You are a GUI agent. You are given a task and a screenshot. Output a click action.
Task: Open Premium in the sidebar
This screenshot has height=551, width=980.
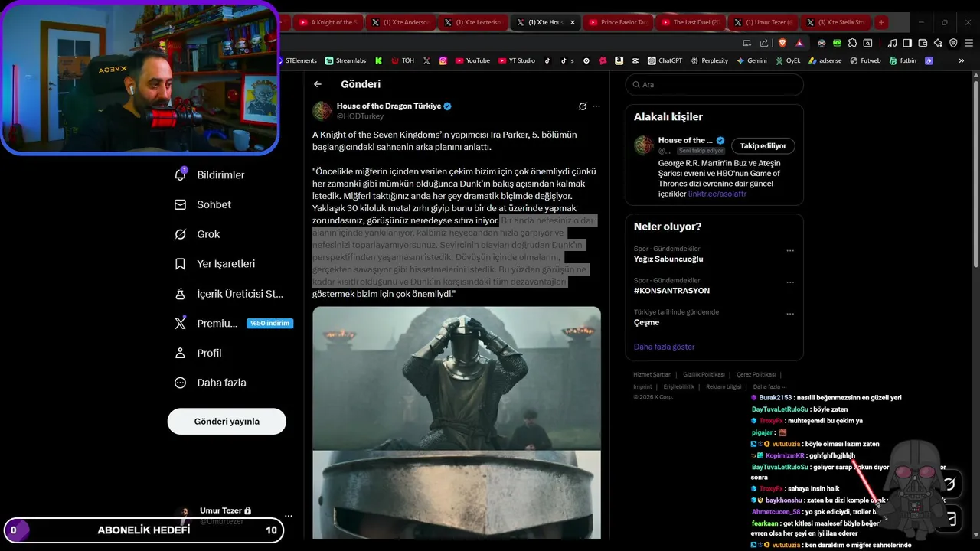207,324
